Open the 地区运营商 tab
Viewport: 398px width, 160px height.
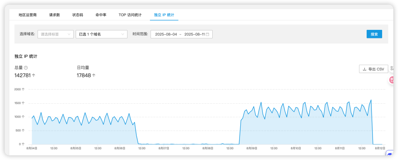click(x=28, y=15)
